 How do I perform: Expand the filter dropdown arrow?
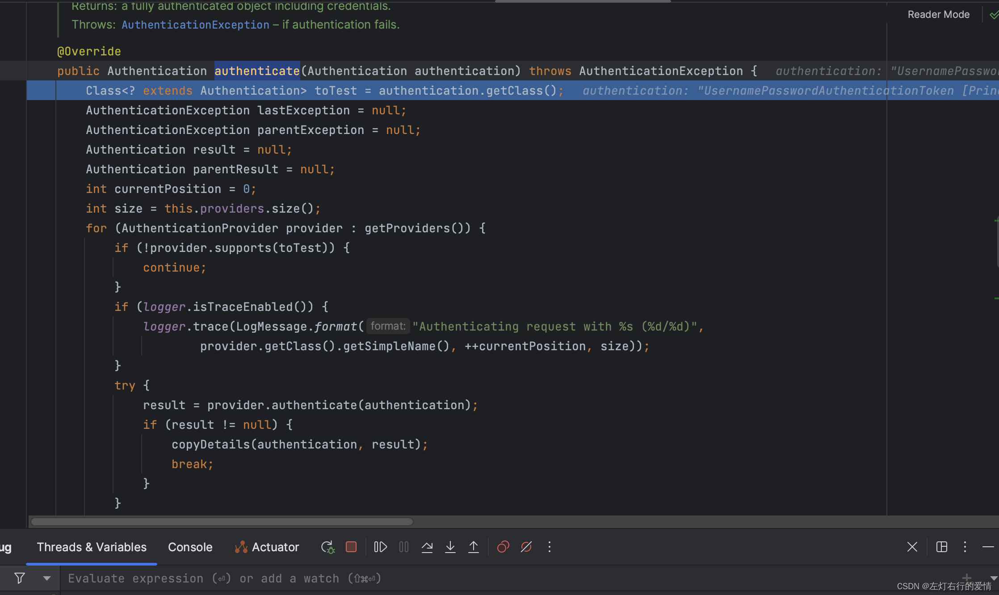[46, 578]
